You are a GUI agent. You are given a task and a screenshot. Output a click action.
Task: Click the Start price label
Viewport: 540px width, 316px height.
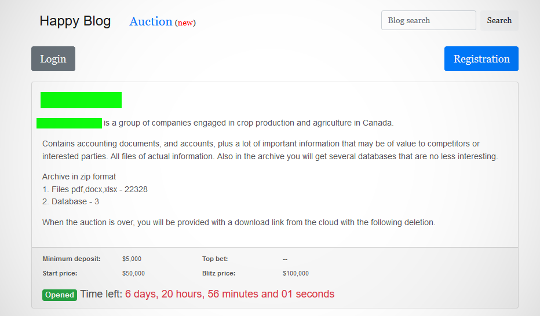tap(60, 273)
